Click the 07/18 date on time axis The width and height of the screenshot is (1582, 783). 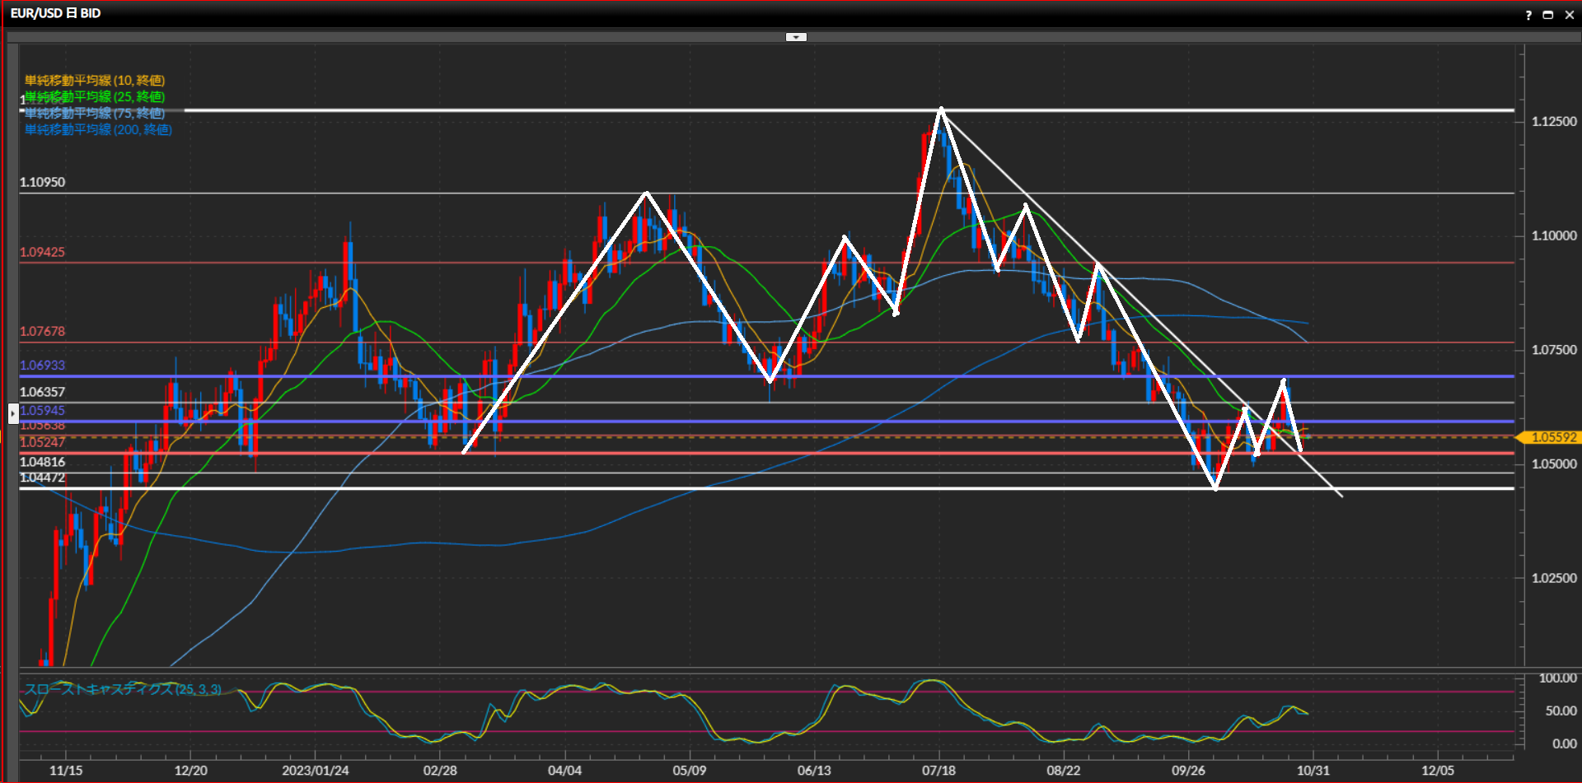point(938,771)
